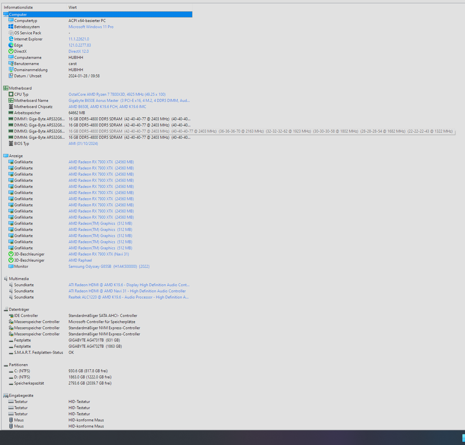Open the Edge version 121.0.2277.83 link
Image resolution: width=465 pixels, height=445 pixels.
click(x=80, y=45)
